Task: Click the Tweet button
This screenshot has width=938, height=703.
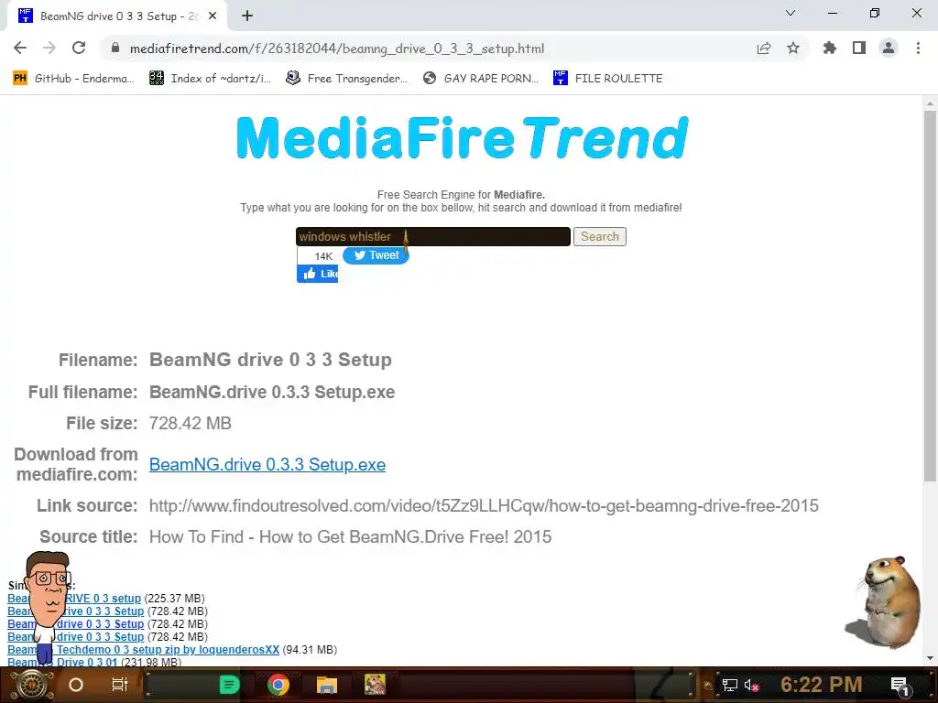Action: tap(376, 255)
